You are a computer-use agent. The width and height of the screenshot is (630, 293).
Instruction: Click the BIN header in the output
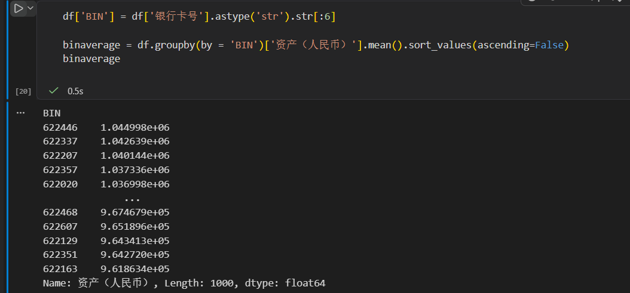(51, 113)
